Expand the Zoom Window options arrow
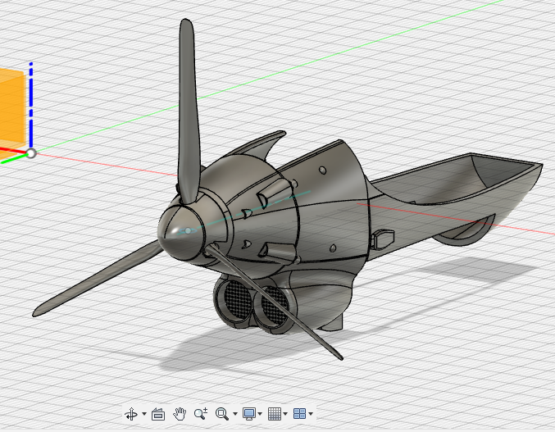Screen dimensions: 555x432 (x=235, y=414)
